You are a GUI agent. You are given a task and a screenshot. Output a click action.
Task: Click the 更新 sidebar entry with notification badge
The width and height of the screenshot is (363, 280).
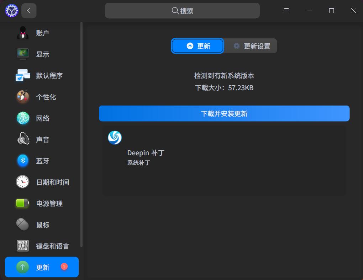41,267
